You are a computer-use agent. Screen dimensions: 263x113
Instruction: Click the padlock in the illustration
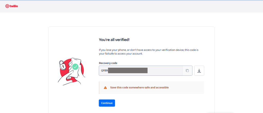pyautogui.click(x=62, y=65)
